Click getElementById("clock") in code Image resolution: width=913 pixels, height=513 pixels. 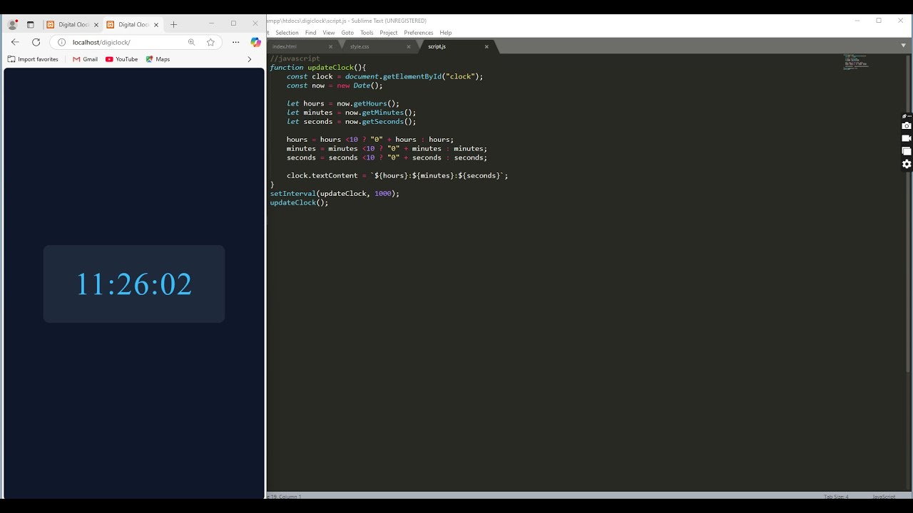click(433, 76)
